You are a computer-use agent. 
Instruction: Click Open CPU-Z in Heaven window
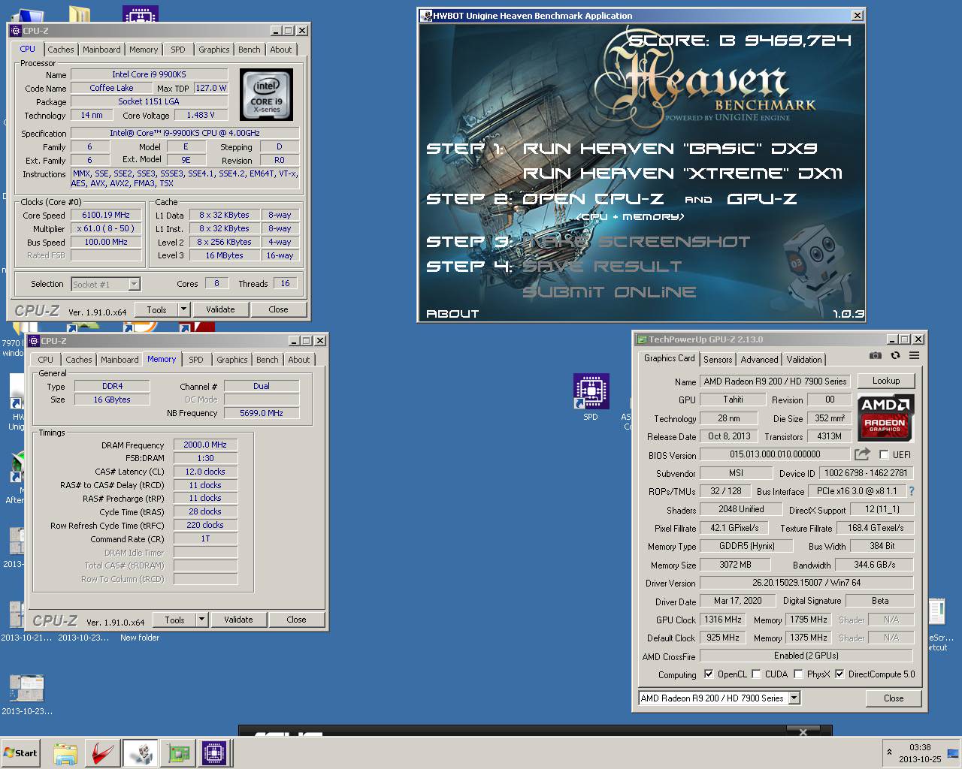coord(593,199)
